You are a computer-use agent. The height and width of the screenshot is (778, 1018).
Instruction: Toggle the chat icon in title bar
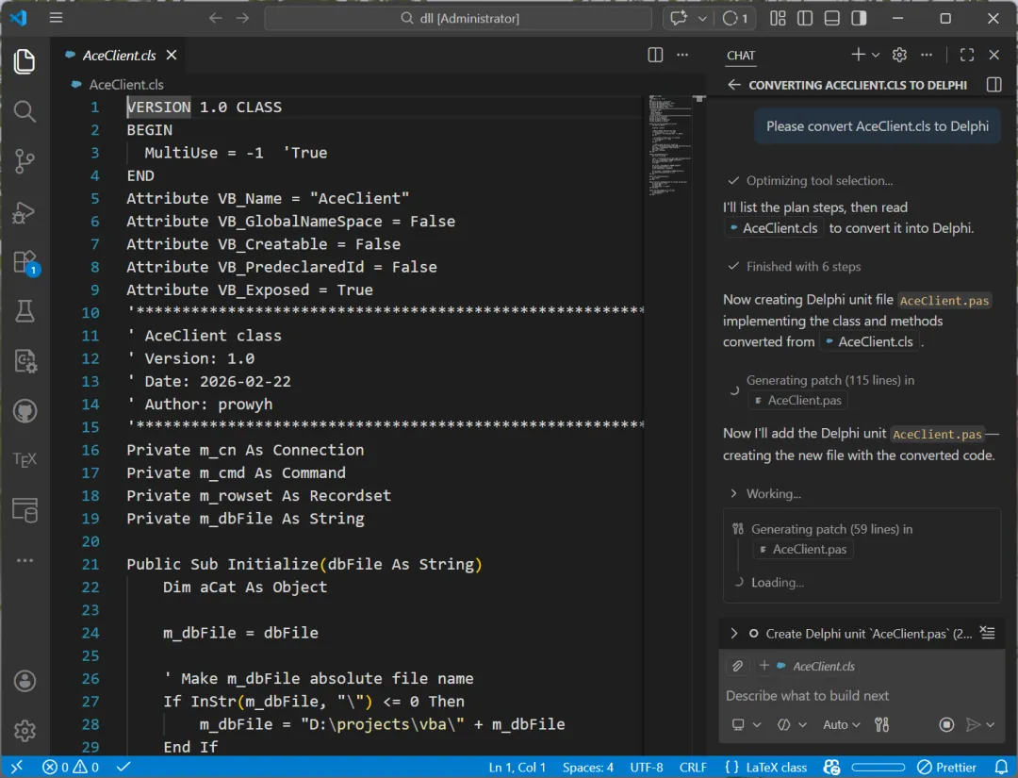(x=679, y=18)
